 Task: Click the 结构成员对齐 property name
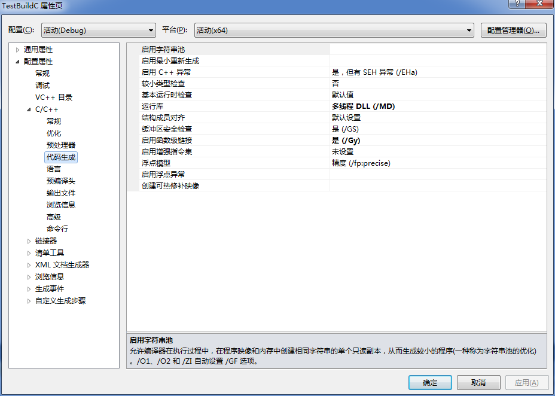[x=163, y=117]
